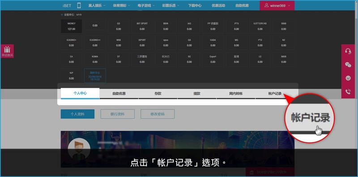Image resolution: width=358 pixels, height=177 pixels.
Task: Click the 银行资料 button
Action: [x=118, y=114]
